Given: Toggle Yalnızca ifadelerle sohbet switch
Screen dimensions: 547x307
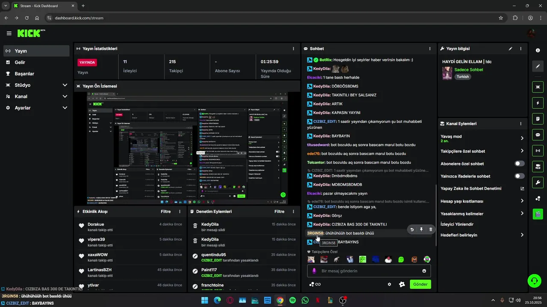Looking at the screenshot, I should click(x=520, y=176).
